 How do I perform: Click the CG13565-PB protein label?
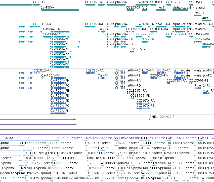pos(140,96)
